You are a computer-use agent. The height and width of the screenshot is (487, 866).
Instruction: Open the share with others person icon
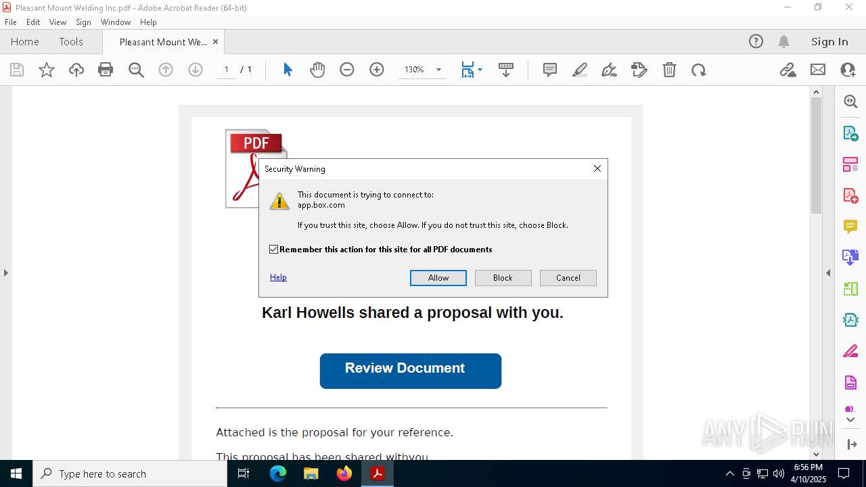pos(848,70)
